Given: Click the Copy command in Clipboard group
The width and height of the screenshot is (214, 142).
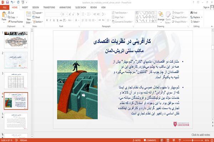Looking at the screenshot, I should 12,17.
